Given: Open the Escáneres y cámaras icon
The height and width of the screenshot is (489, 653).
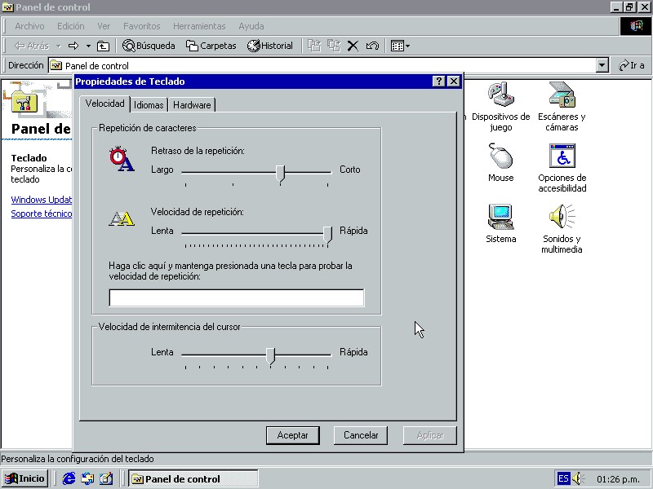Looking at the screenshot, I should point(562,107).
